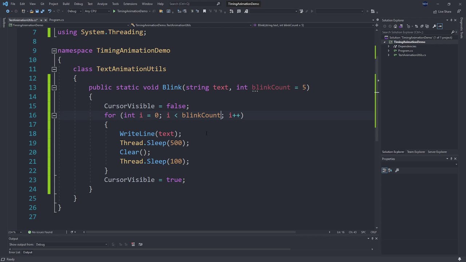Click Pending Changes Filter clock icon
This screenshot has height=262, width=466.
[x=408, y=26]
